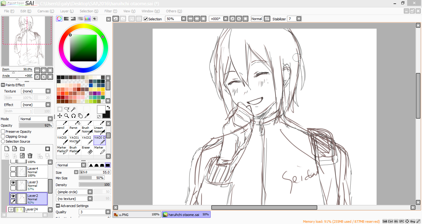The width and height of the screenshot is (422, 224).
Task: Click the Normal blend button in the toolbar
Action: (x=256, y=19)
